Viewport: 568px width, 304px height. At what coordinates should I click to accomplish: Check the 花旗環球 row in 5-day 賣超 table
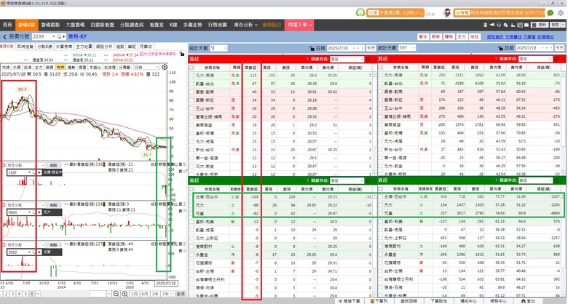pyautogui.click(x=192, y=263)
